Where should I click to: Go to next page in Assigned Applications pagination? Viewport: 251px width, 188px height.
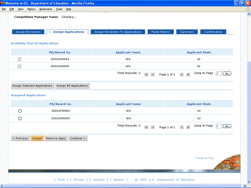[x=182, y=127]
